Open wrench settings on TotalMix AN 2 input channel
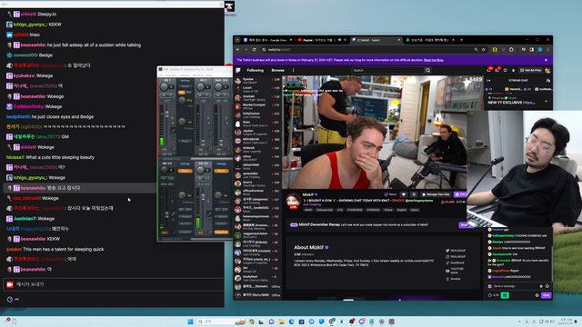 pyautogui.click(x=209, y=131)
